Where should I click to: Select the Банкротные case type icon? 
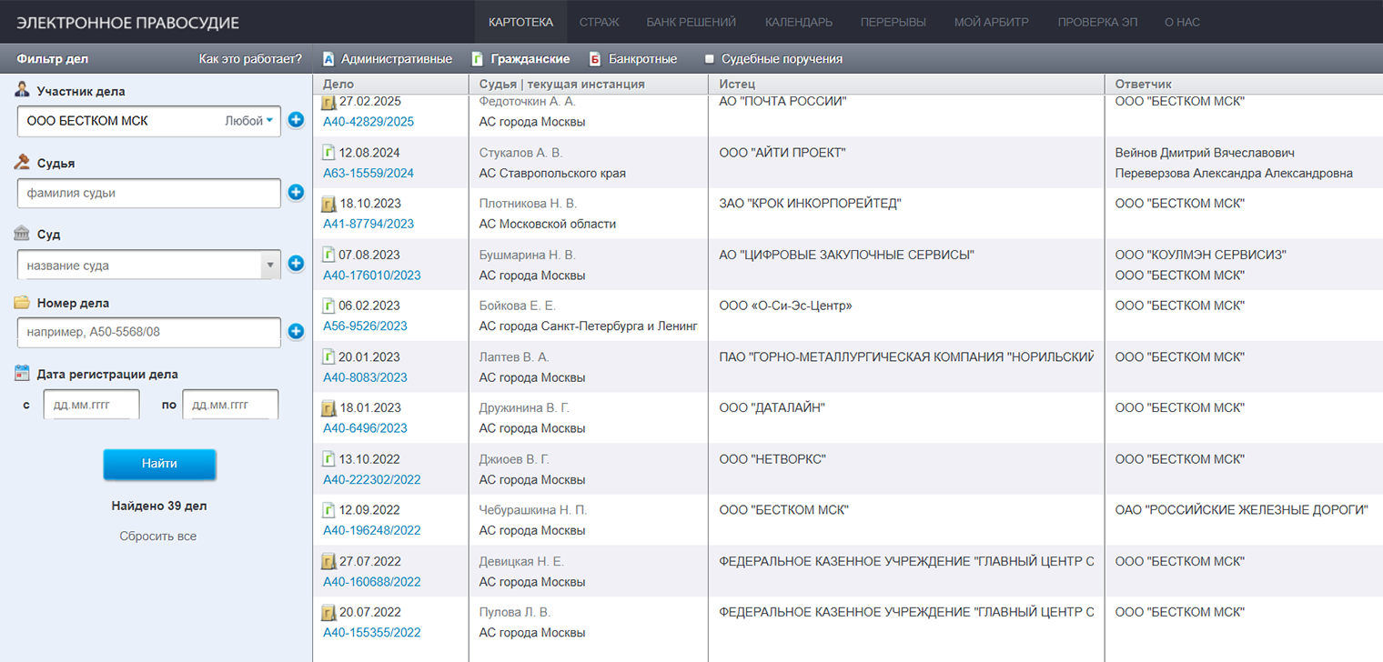pos(595,59)
